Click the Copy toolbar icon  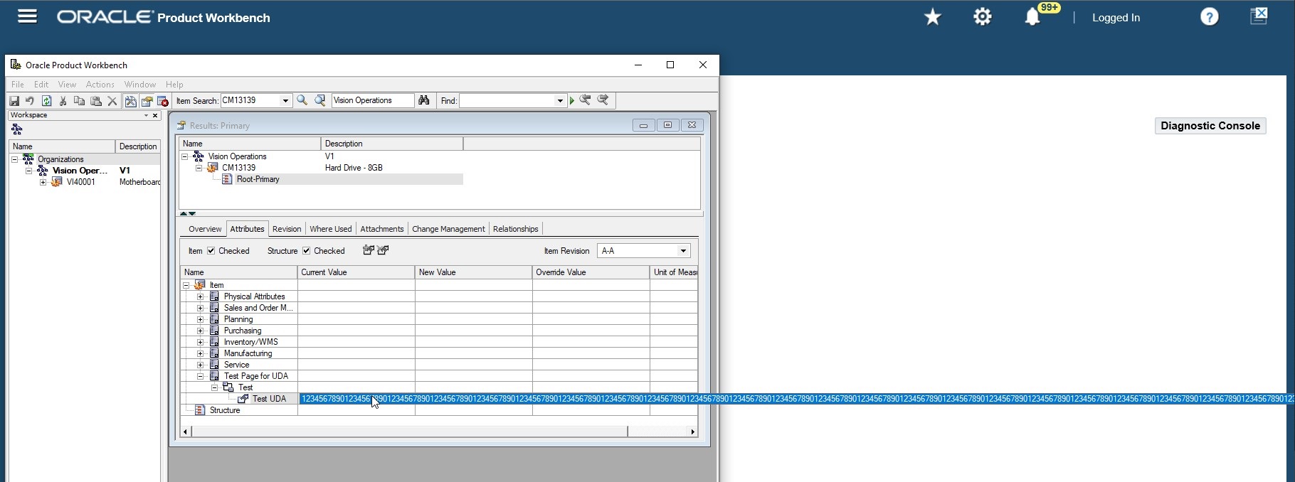79,101
